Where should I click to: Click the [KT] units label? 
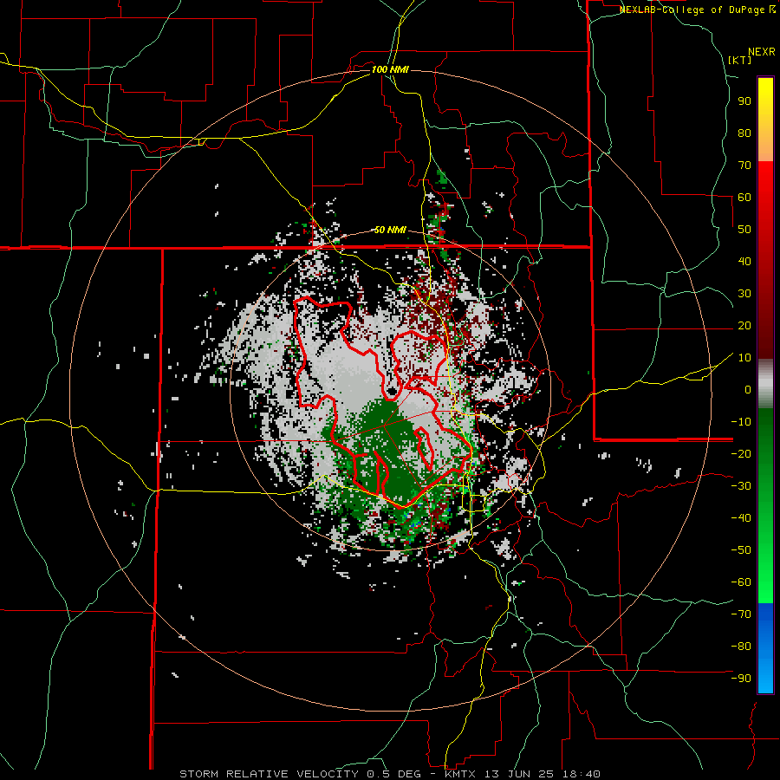pyautogui.click(x=740, y=60)
